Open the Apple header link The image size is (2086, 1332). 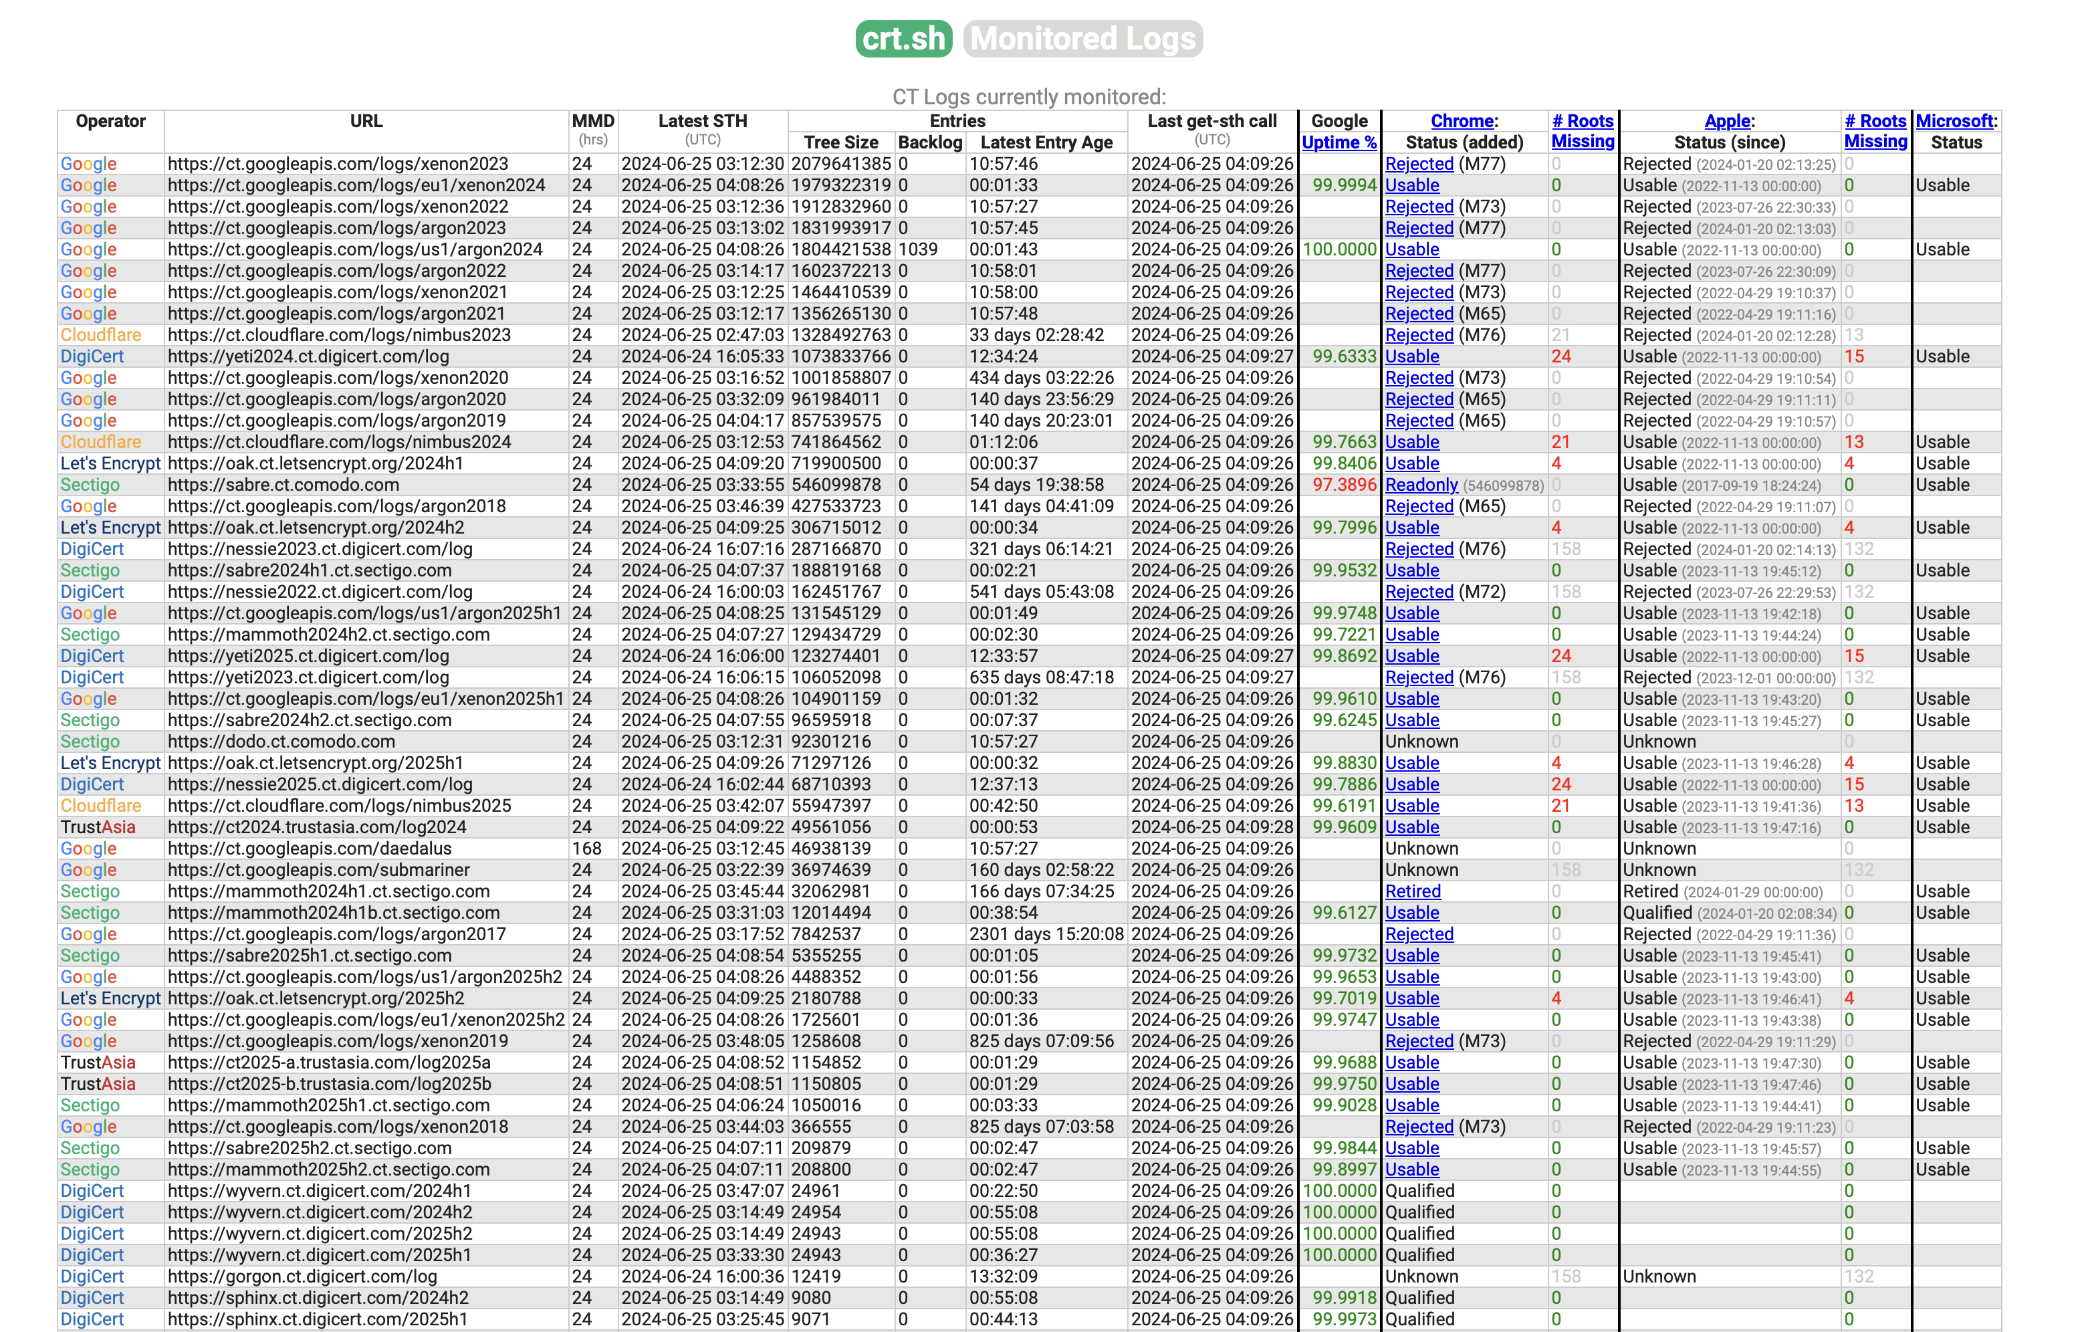[1728, 121]
